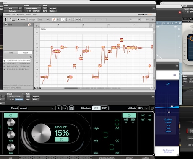The height and width of the screenshot is (159, 193).
Task: Open the Melodyne insert selector dropdown
Action: pos(13,11)
